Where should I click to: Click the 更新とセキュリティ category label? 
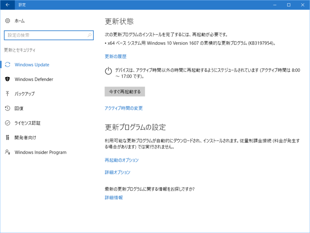click(20, 50)
